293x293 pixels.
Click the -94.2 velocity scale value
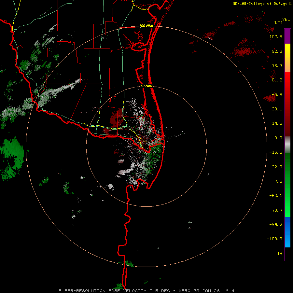pyautogui.click(x=276, y=225)
